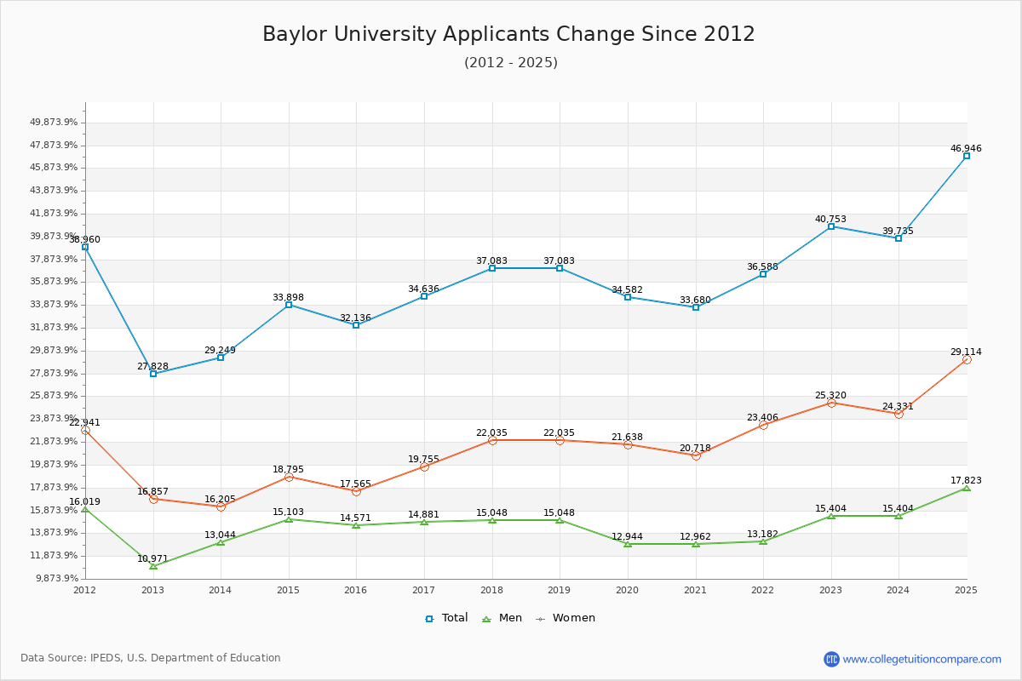
Task: Click the 2018 label on the x-axis
Action: click(x=491, y=590)
